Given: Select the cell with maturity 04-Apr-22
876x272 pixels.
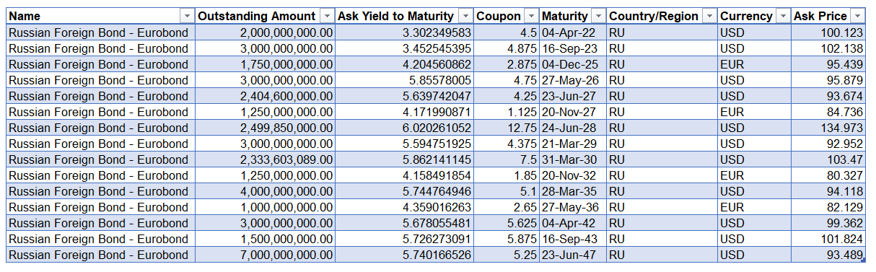Looking at the screenshot, I should [573, 32].
